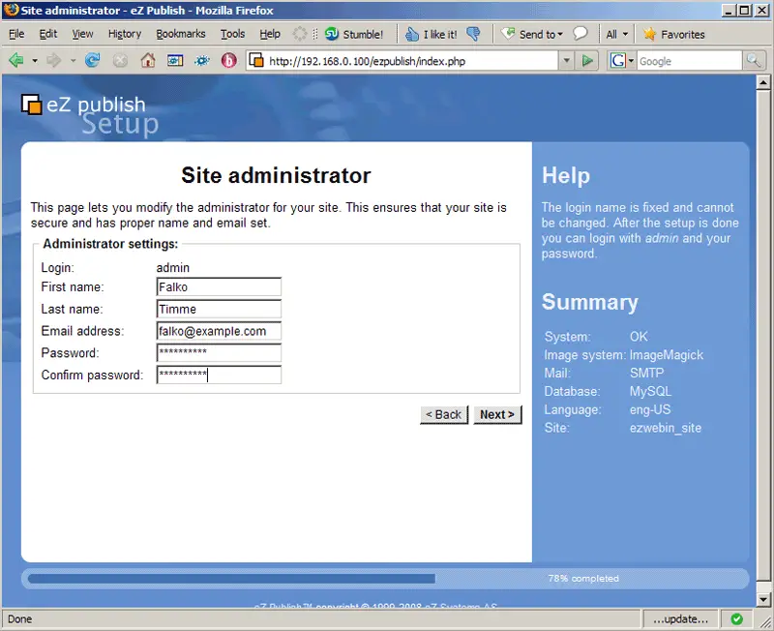This screenshot has width=774, height=631.
Task: Open the Tools menu
Action: click(x=232, y=34)
